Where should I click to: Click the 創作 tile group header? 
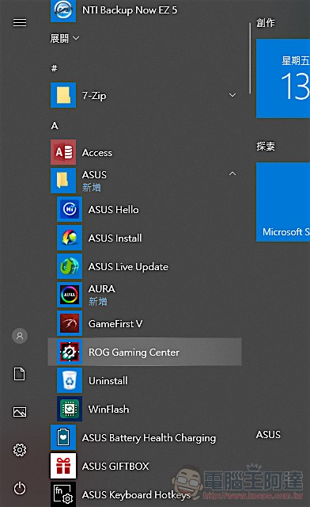[266, 23]
